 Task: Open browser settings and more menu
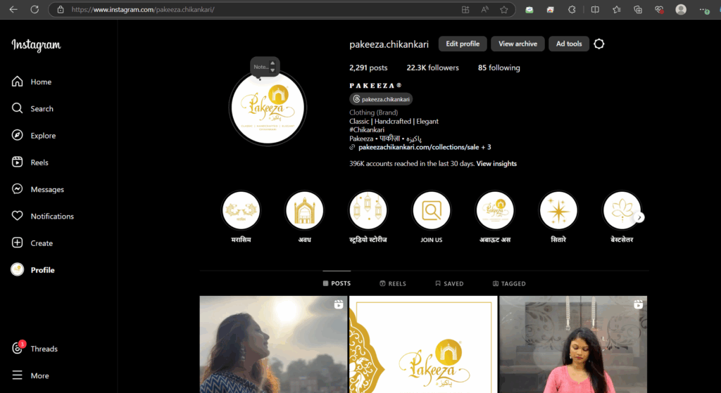pyautogui.click(x=704, y=10)
